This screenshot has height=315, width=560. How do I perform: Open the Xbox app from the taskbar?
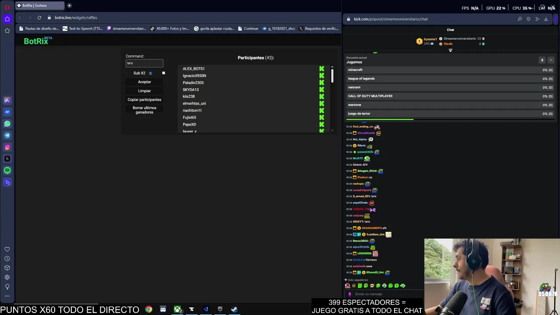(x=178, y=309)
